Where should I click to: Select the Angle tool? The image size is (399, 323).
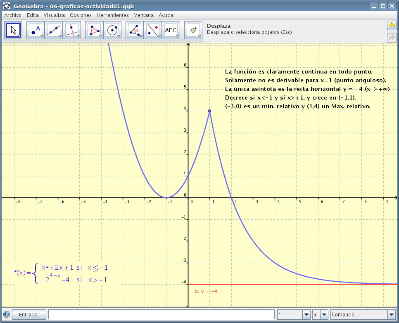135,30
